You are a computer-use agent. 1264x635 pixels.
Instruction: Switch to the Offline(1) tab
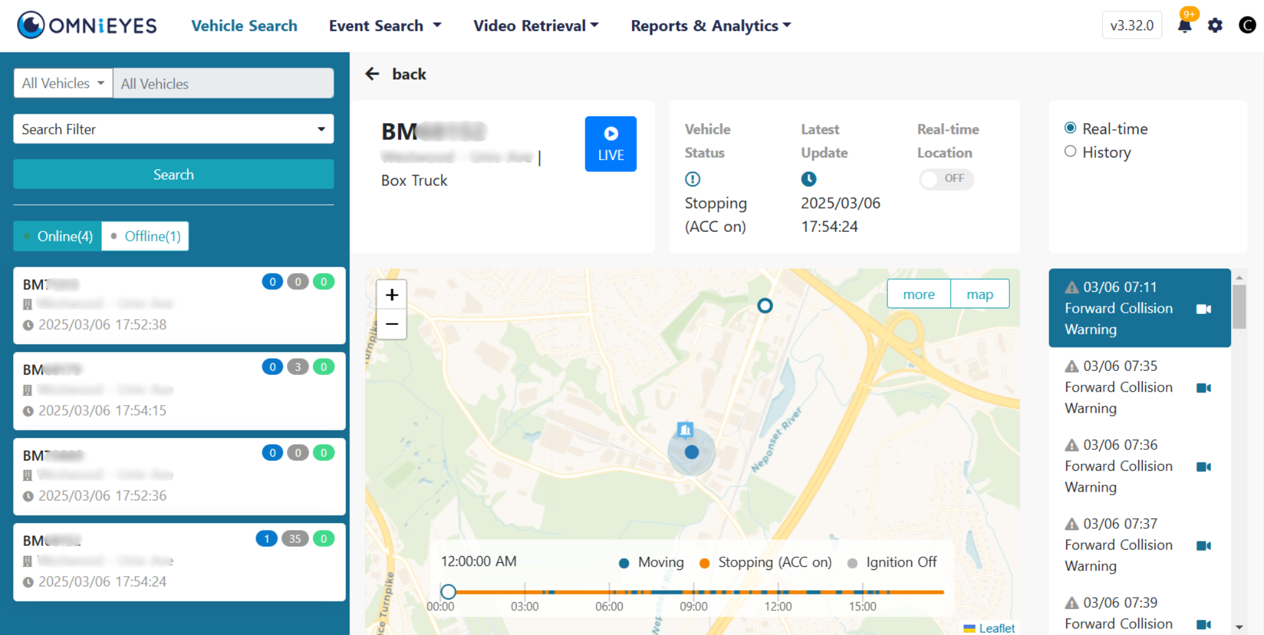pos(145,236)
